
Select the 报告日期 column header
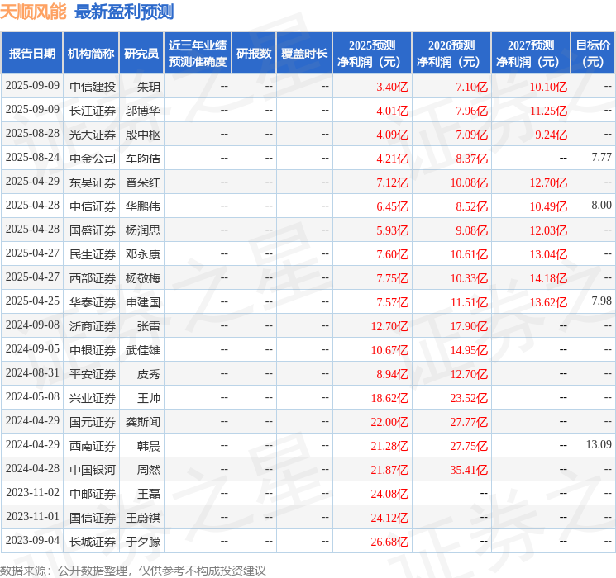pyautogui.click(x=32, y=54)
